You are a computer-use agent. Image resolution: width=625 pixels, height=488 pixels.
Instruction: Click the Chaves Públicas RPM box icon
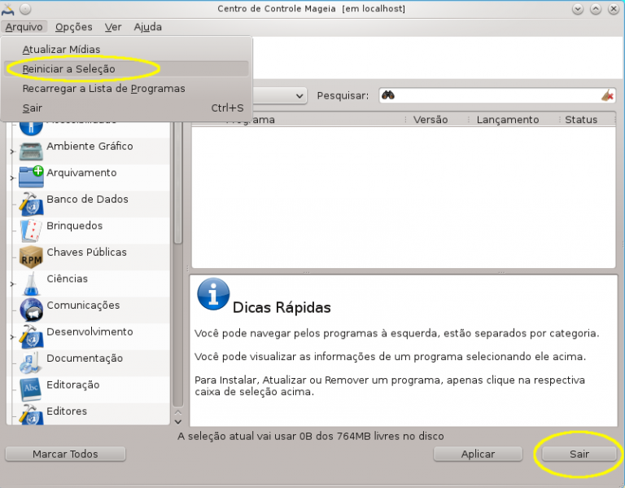[x=31, y=257]
